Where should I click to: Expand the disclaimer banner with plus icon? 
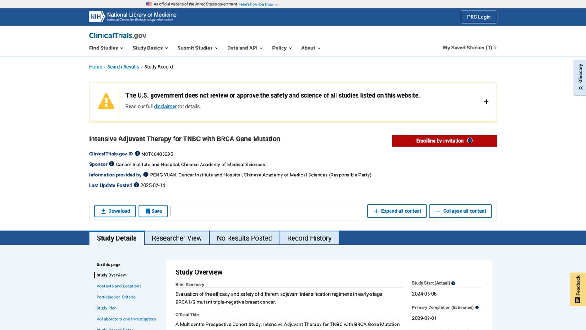coord(486,102)
